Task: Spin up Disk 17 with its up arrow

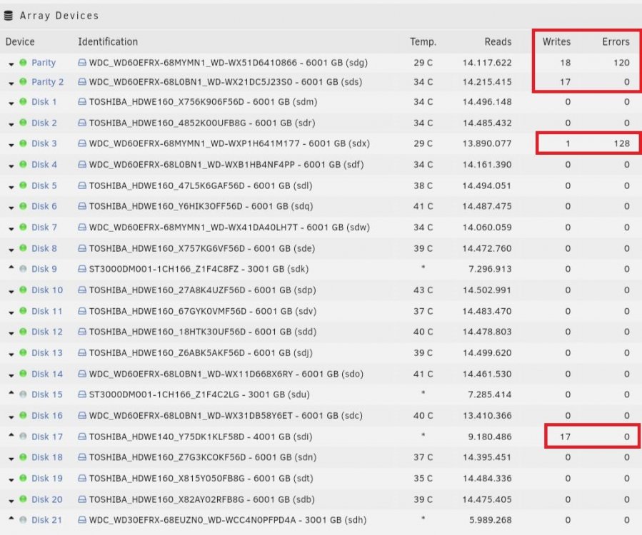Action: (11, 435)
